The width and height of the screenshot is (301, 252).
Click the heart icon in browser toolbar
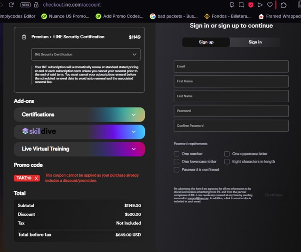pyautogui.click(x=270, y=5)
